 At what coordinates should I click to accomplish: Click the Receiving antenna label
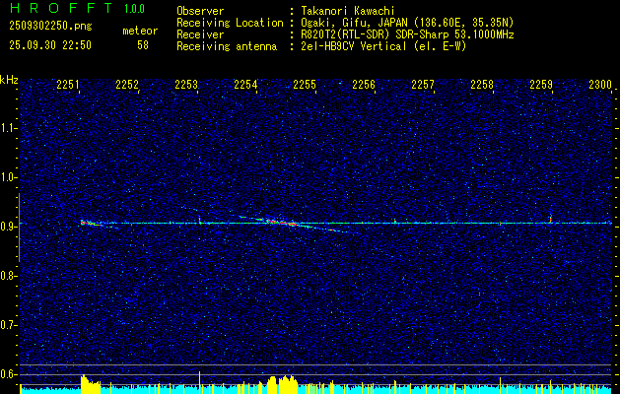(227, 46)
